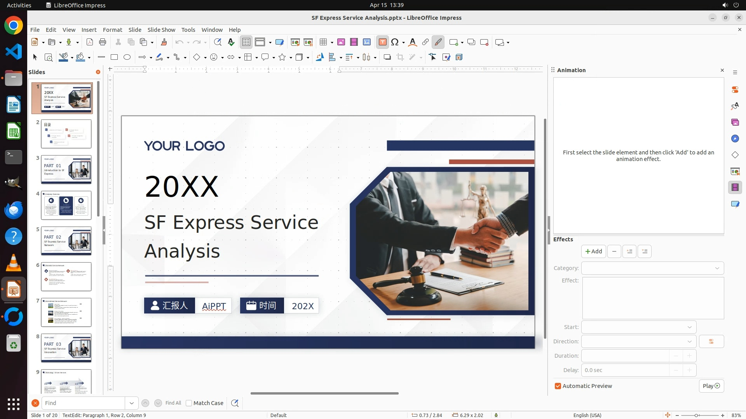
Task: Disable the Automatic Preview checkbox
Action: 558,386
